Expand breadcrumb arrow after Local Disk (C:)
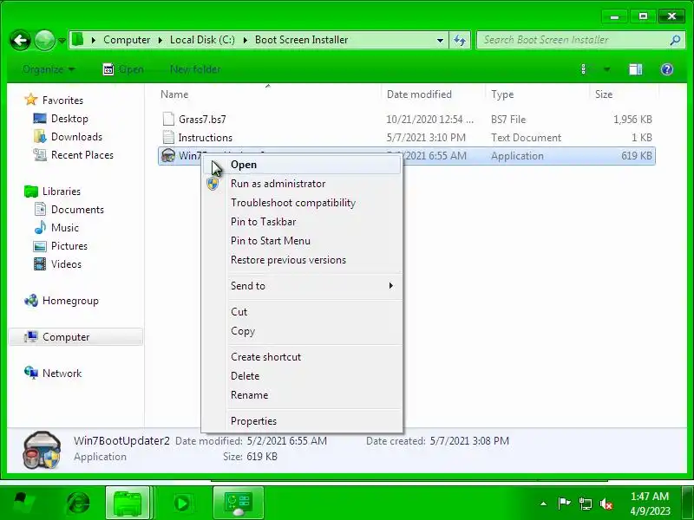 (x=246, y=40)
